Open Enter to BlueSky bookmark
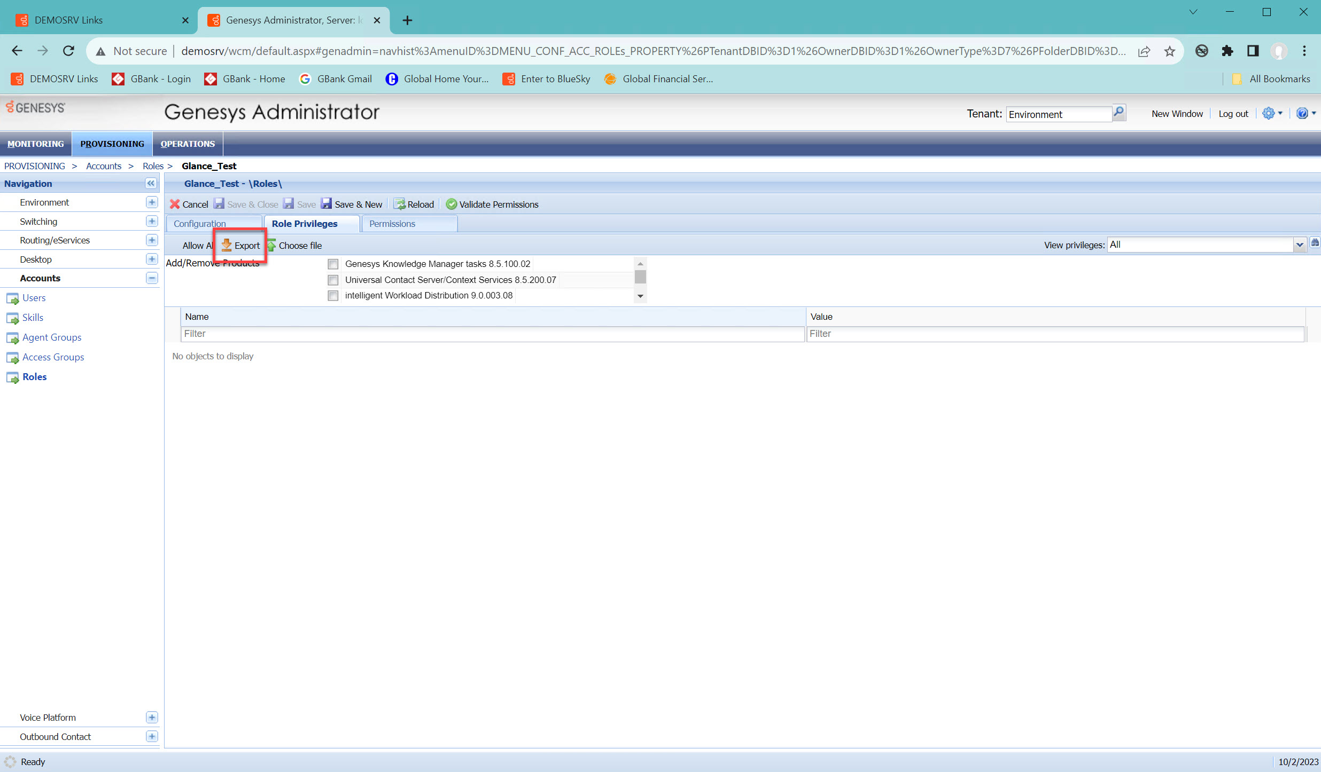Viewport: 1321px width, 772px height. point(547,79)
